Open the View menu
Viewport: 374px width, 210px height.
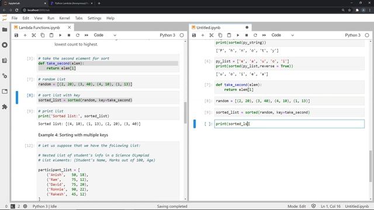coord(38,18)
